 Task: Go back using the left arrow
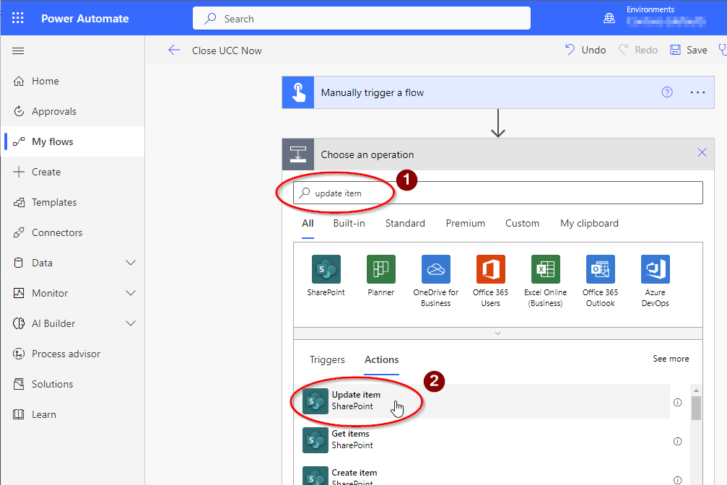(x=174, y=50)
